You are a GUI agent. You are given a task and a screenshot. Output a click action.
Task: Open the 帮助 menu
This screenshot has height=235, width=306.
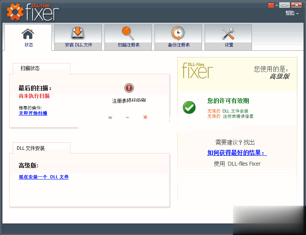290,13
